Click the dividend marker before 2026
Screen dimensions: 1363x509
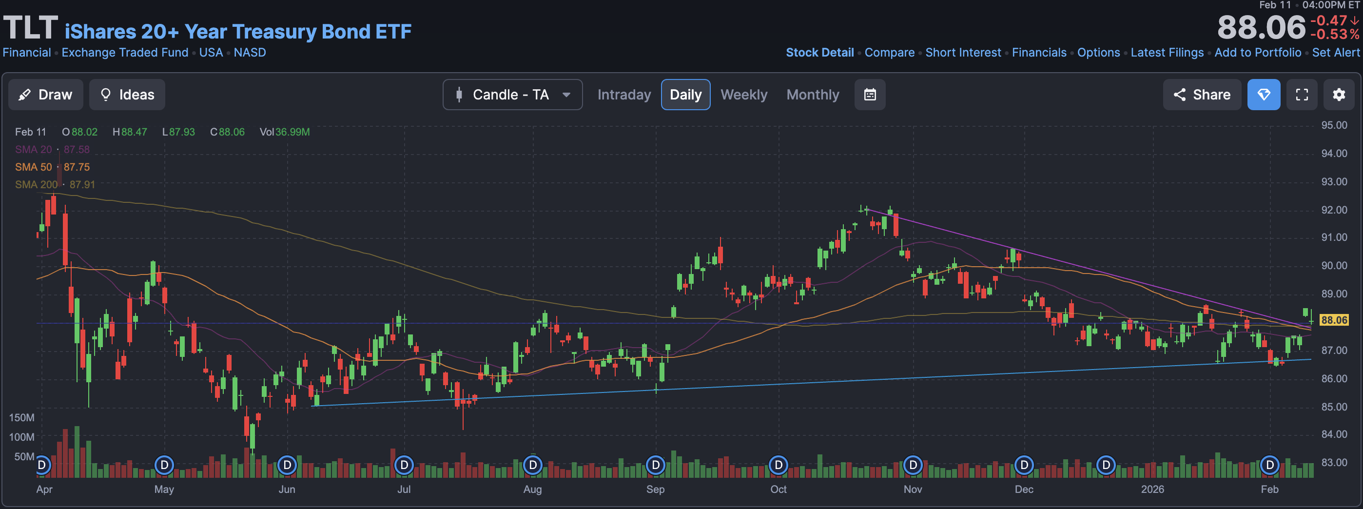pyautogui.click(x=1106, y=465)
